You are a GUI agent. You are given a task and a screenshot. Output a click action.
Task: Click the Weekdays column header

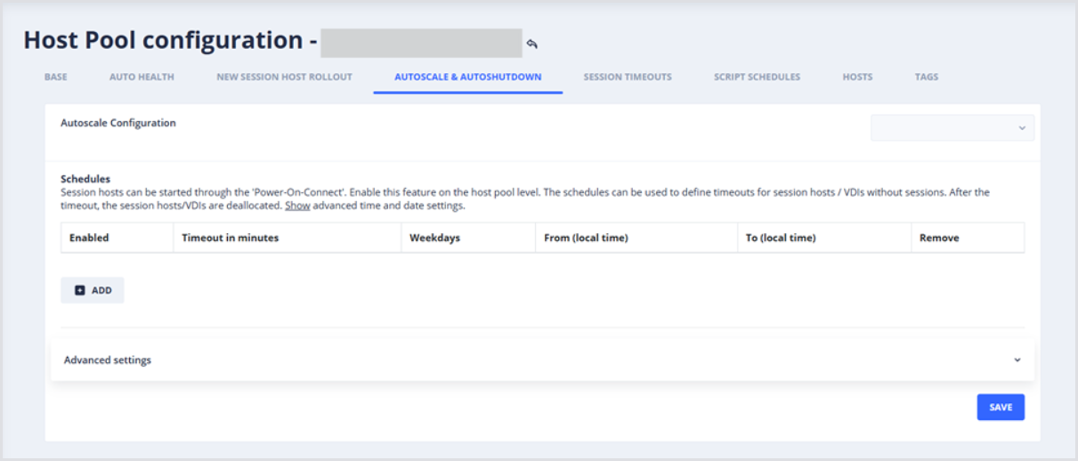click(434, 239)
